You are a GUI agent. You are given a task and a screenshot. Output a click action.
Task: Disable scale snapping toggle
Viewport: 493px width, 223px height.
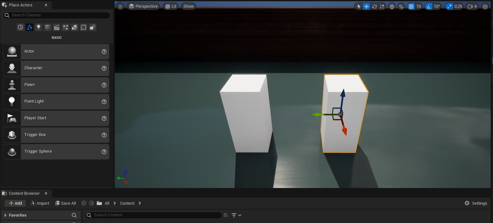(449, 6)
